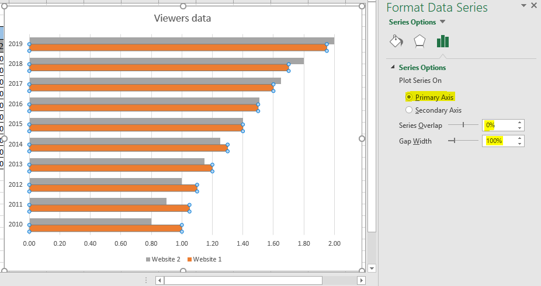Click the vertical scrollbar down arrow
Viewport: 541px width, 286px height.
tap(372, 268)
